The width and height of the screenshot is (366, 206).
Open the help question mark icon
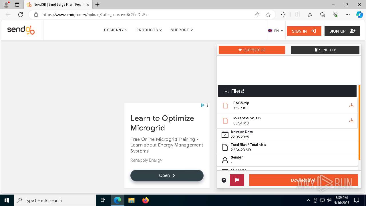(224, 180)
